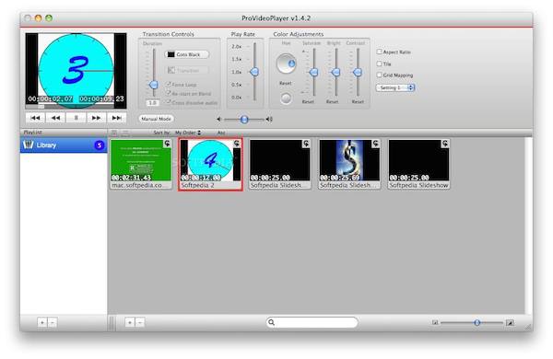The image size is (553, 359).
Task: Toggle Cross dissolve audio checkbox
Action: coord(169,102)
